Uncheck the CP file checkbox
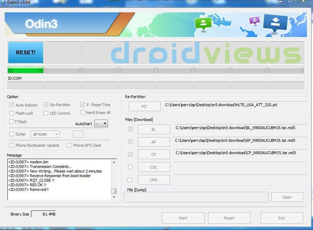This screenshot has width=313, height=230. pyautogui.click(x=130, y=154)
